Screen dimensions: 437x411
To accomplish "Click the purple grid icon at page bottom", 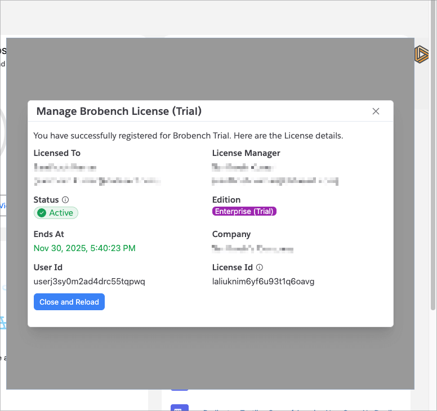I will [x=179, y=408].
